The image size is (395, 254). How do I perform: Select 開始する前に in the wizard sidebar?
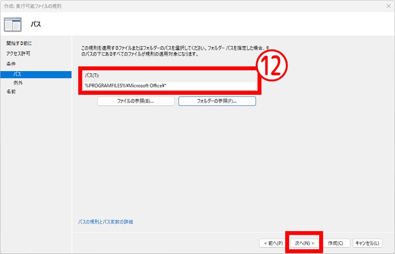(x=19, y=43)
